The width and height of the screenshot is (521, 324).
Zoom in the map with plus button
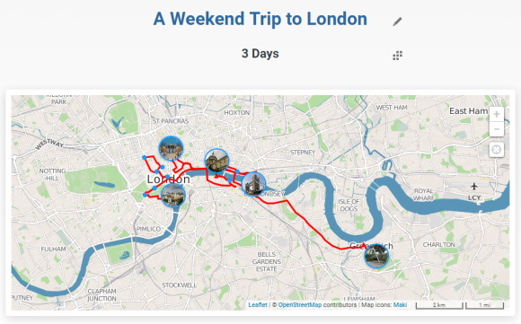coord(497,114)
